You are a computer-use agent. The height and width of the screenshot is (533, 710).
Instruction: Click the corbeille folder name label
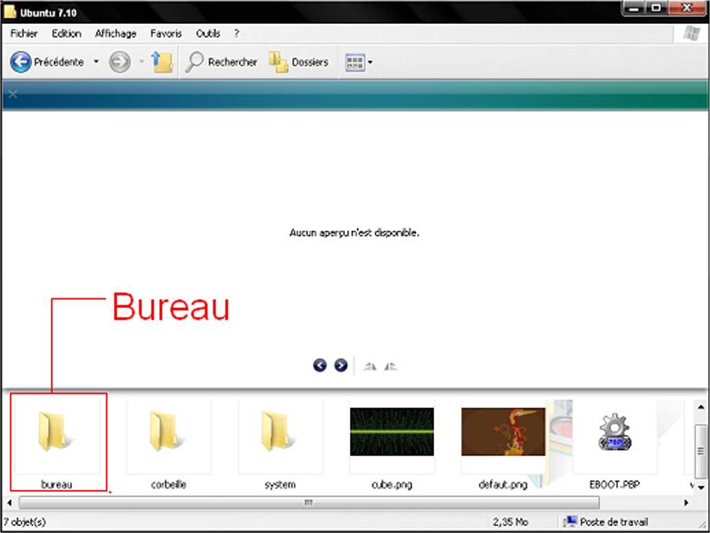(x=169, y=484)
